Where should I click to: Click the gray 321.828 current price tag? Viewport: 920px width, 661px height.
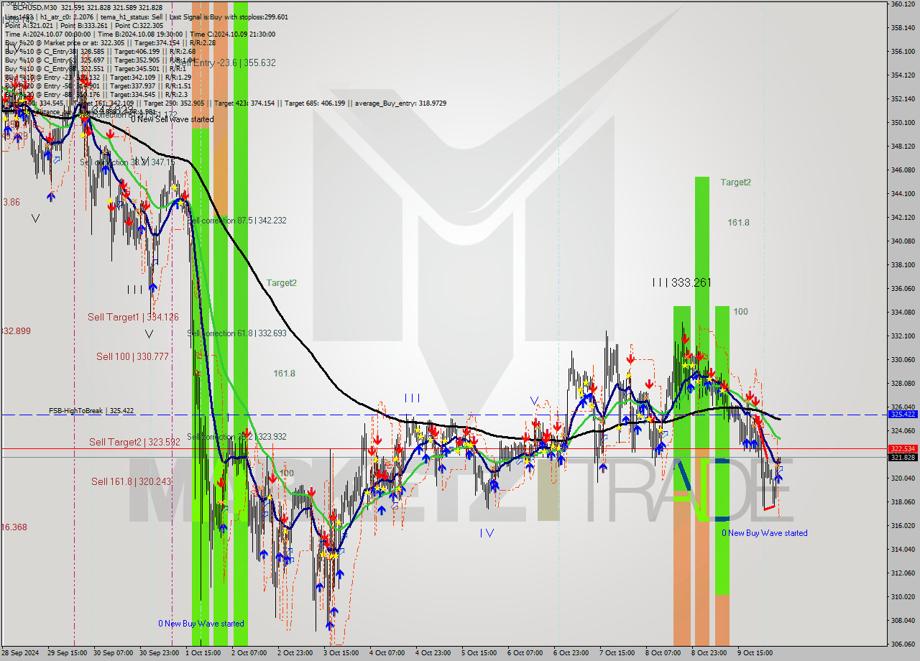pos(903,457)
